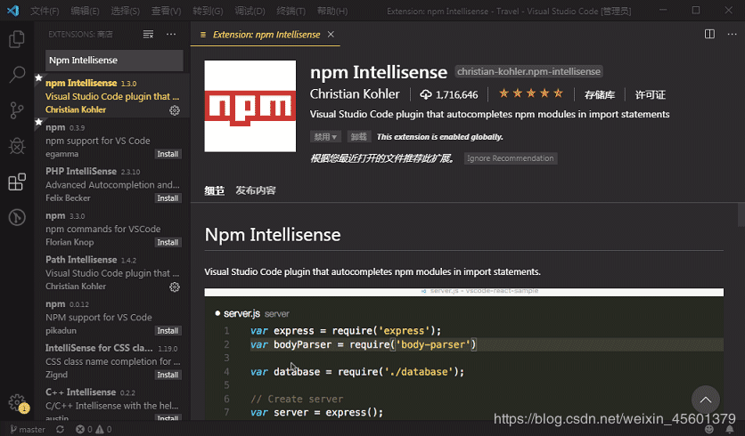Click the Ignore Recommendation button
The image size is (745, 436).
point(511,158)
